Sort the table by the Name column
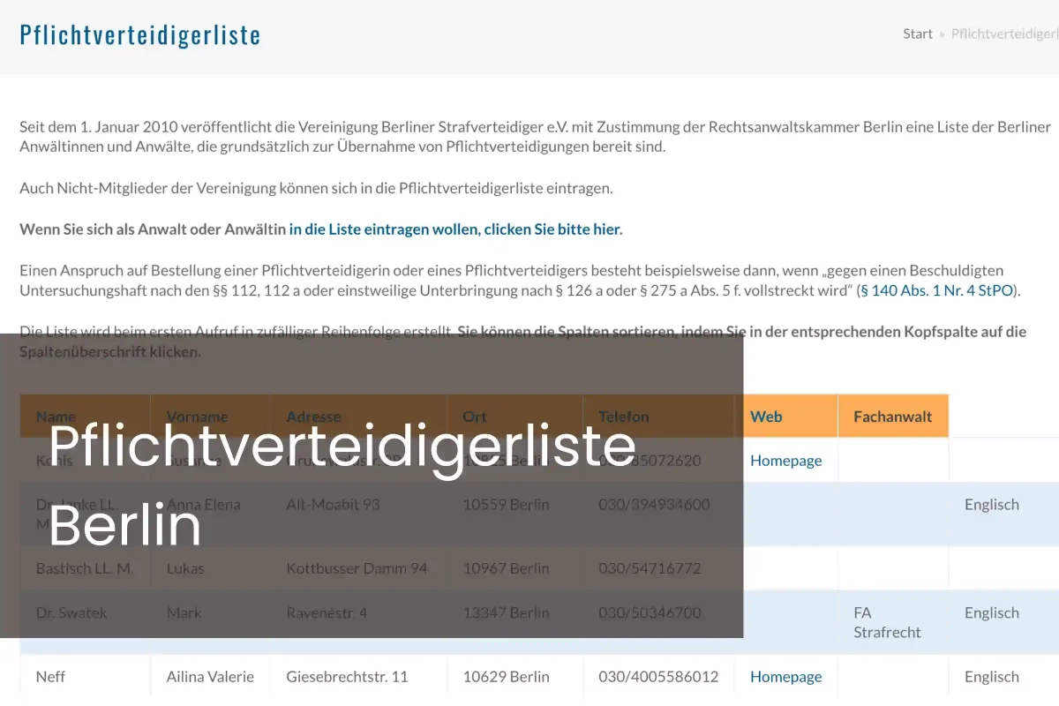This screenshot has width=1059, height=706. 56,416
